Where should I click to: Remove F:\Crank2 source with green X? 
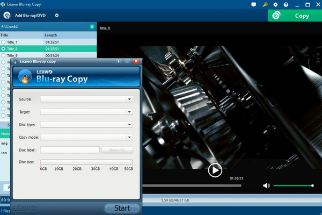(92, 26)
